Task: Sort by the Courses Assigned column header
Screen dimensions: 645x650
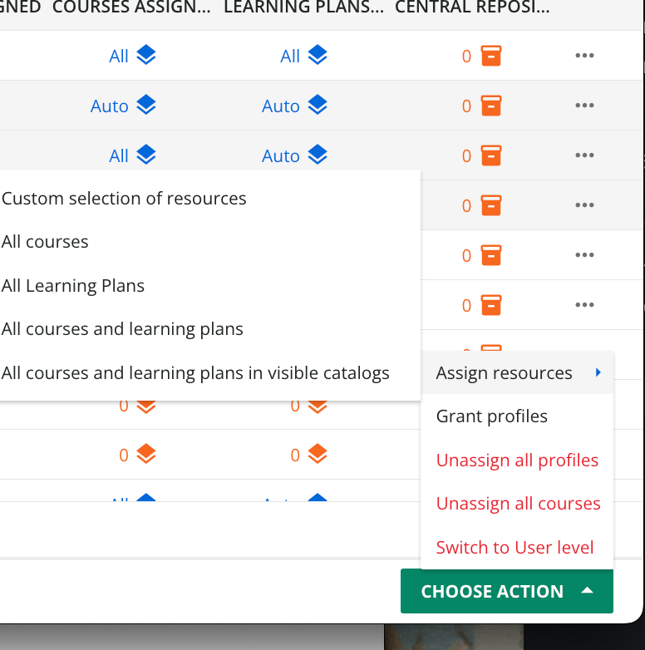Action: (132, 7)
